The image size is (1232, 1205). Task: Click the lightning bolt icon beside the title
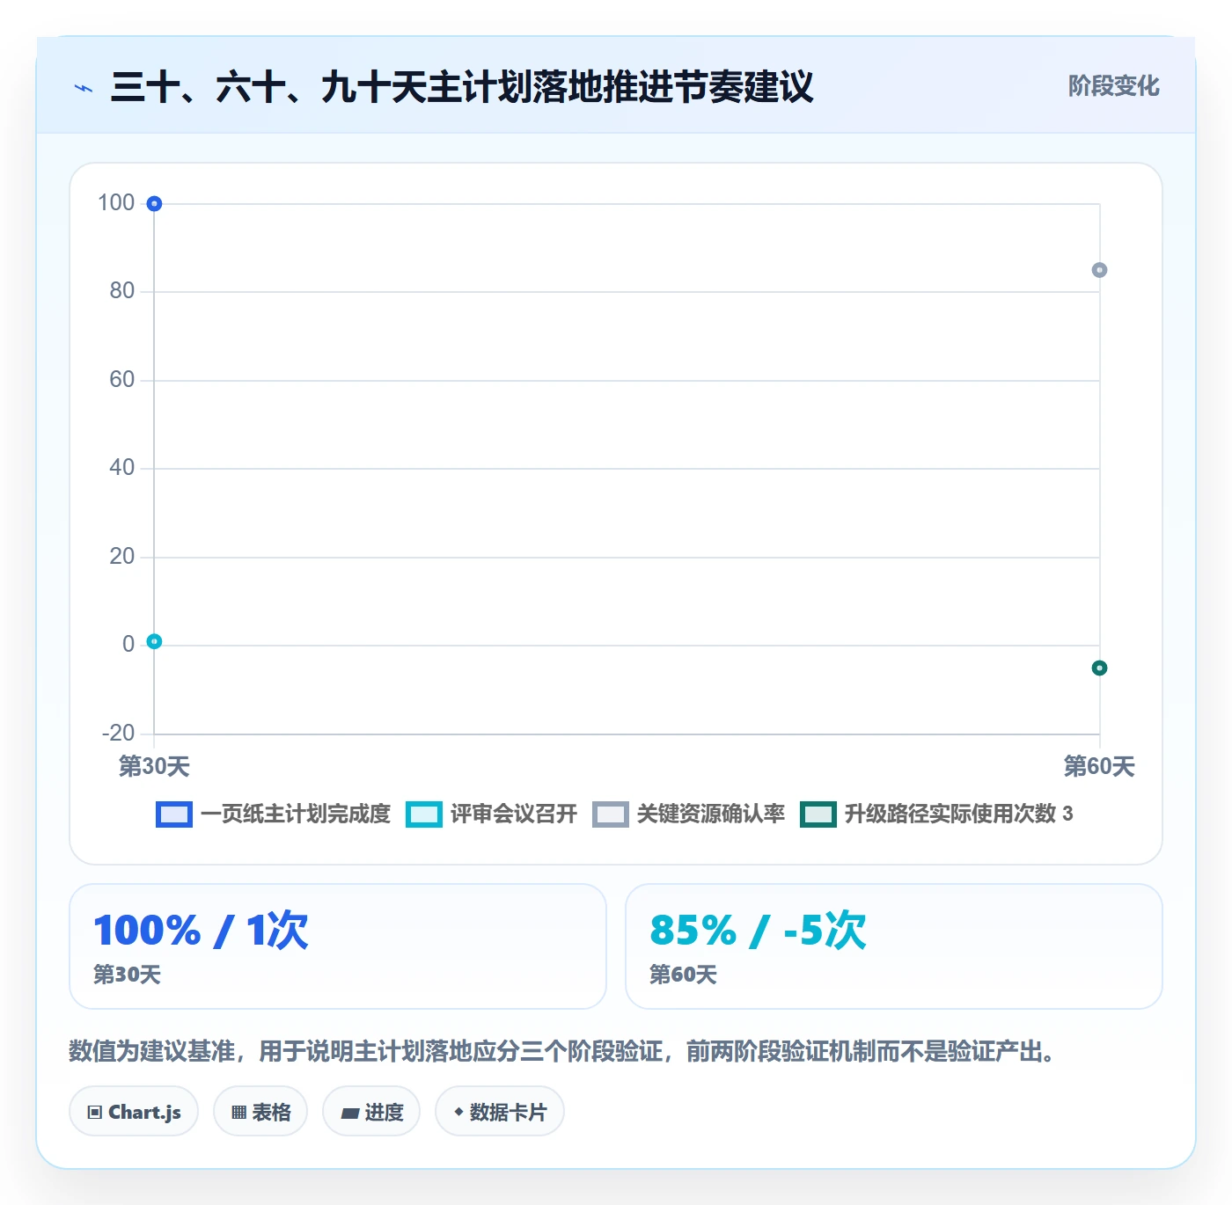point(84,88)
